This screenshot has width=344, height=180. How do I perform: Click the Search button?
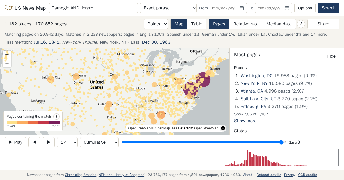[x=329, y=8]
